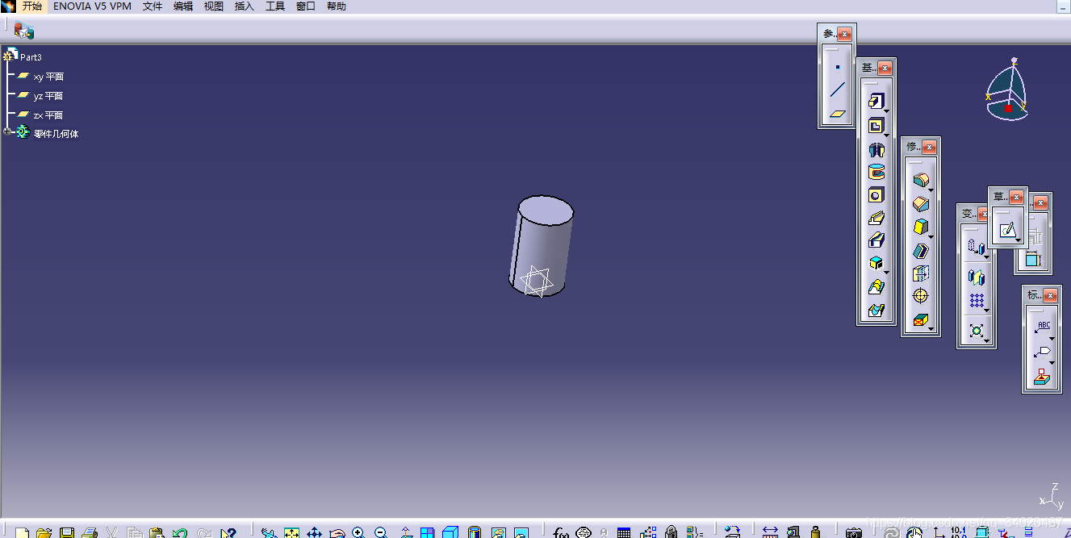Open the Formula f(x) editor

click(560, 533)
